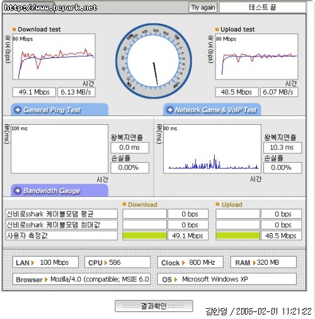Click the orange bullet beside Download gauge heading
This screenshot has width=315, height=319.
tap(124, 204)
